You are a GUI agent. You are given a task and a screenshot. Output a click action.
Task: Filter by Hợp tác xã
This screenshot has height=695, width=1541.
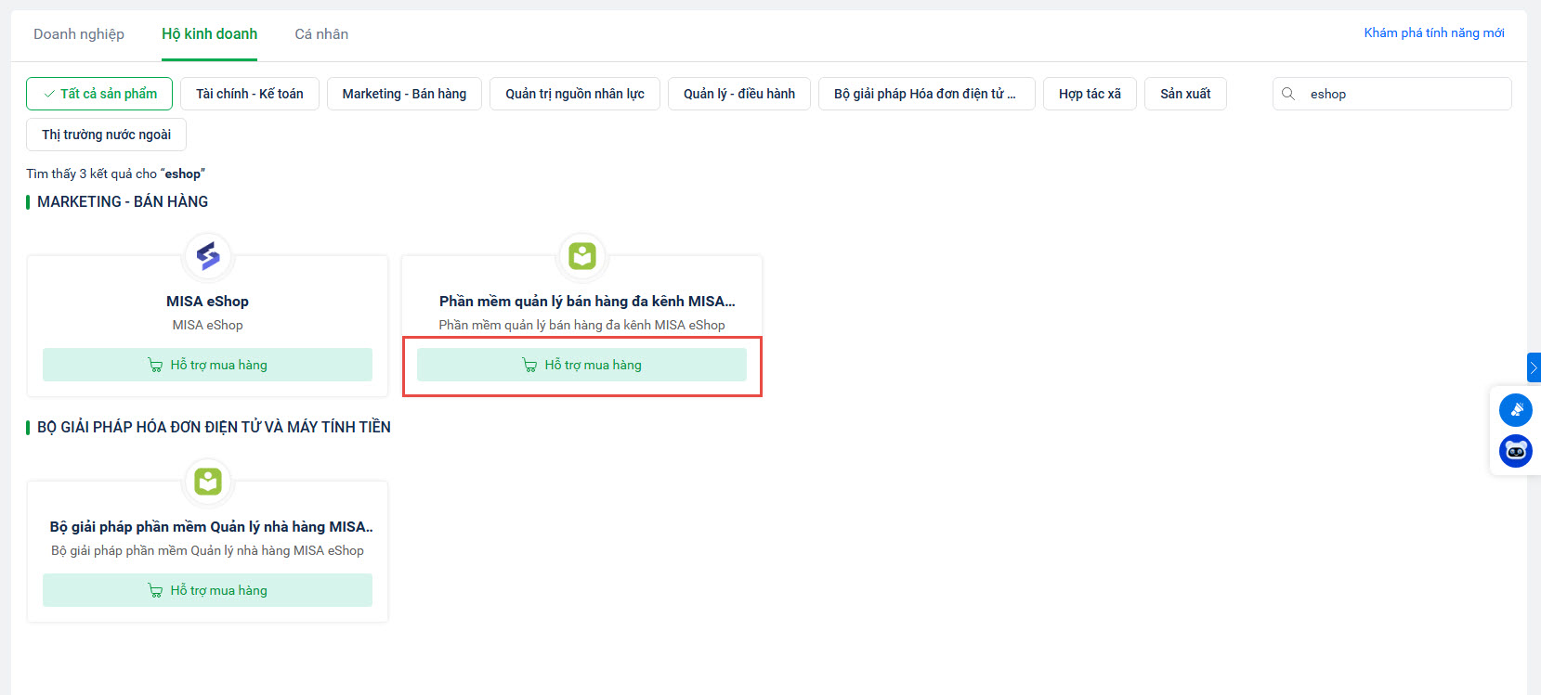(1090, 94)
